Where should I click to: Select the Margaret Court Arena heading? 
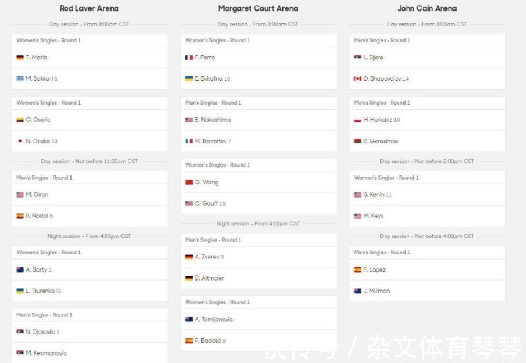point(258,8)
